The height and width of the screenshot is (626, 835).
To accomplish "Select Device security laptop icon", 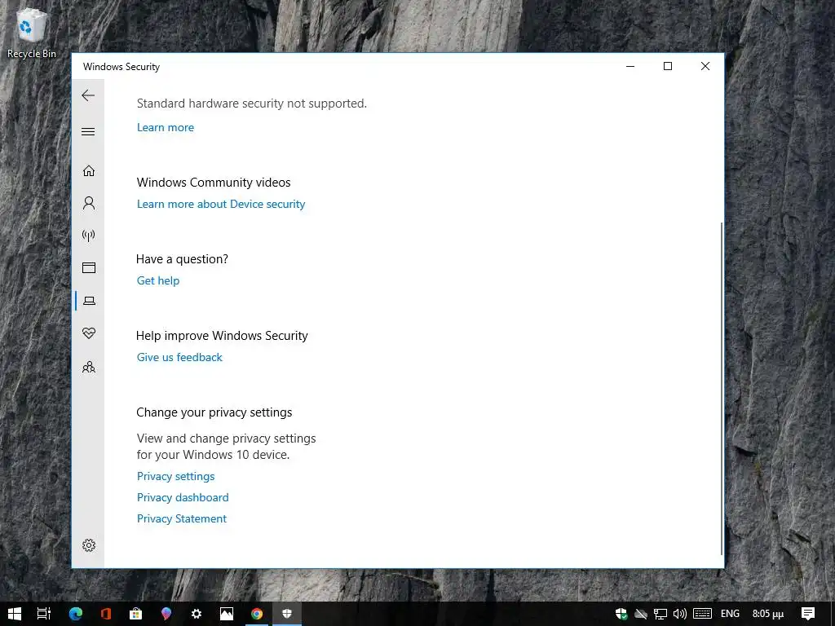I will pos(89,301).
